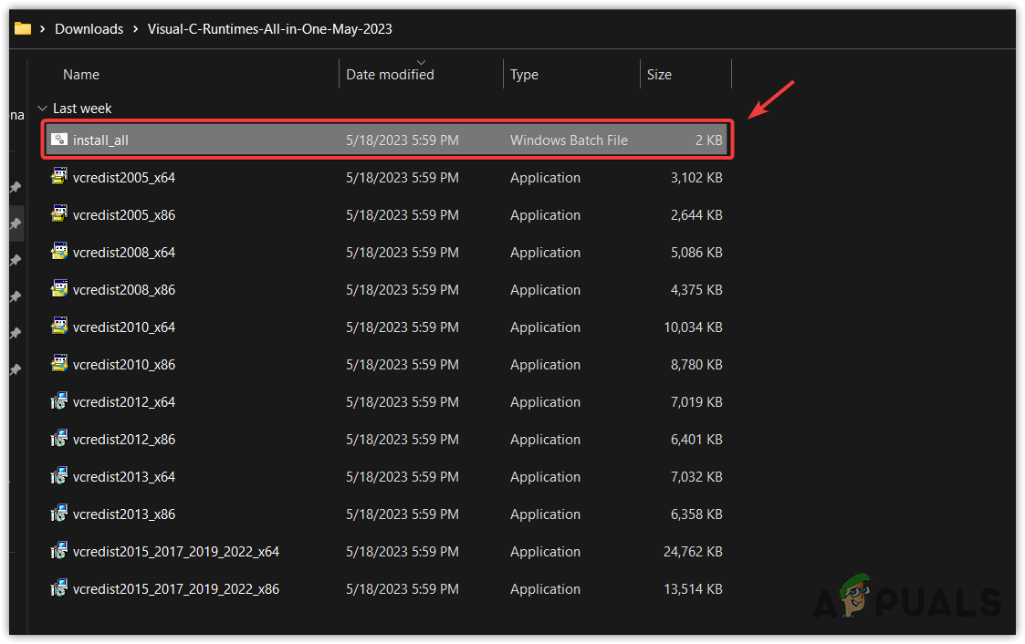
Task: Sort by the Size column header
Action: coord(659,75)
